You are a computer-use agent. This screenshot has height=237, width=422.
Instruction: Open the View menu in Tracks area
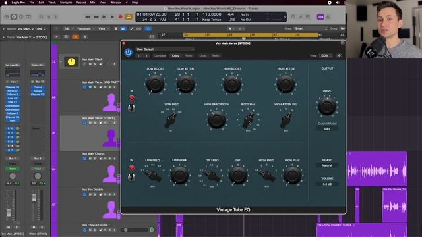pos(103,28)
